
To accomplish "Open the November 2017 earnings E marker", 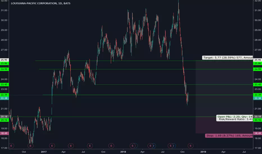I will tap(111, 146).
